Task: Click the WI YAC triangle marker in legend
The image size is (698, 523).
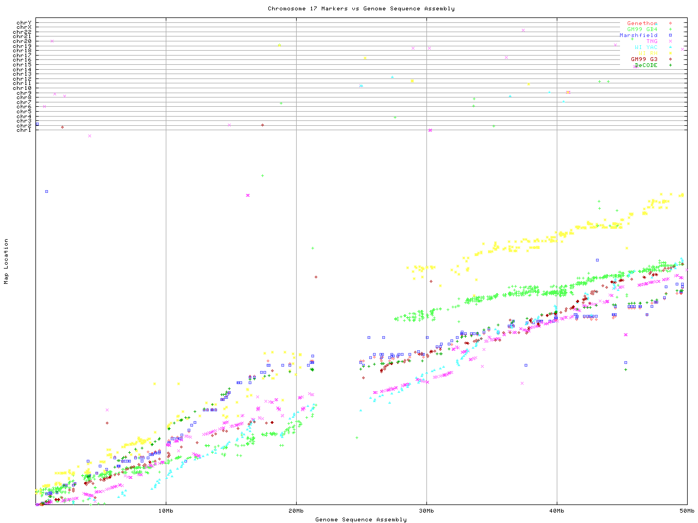Action: (x=670, y=47)
